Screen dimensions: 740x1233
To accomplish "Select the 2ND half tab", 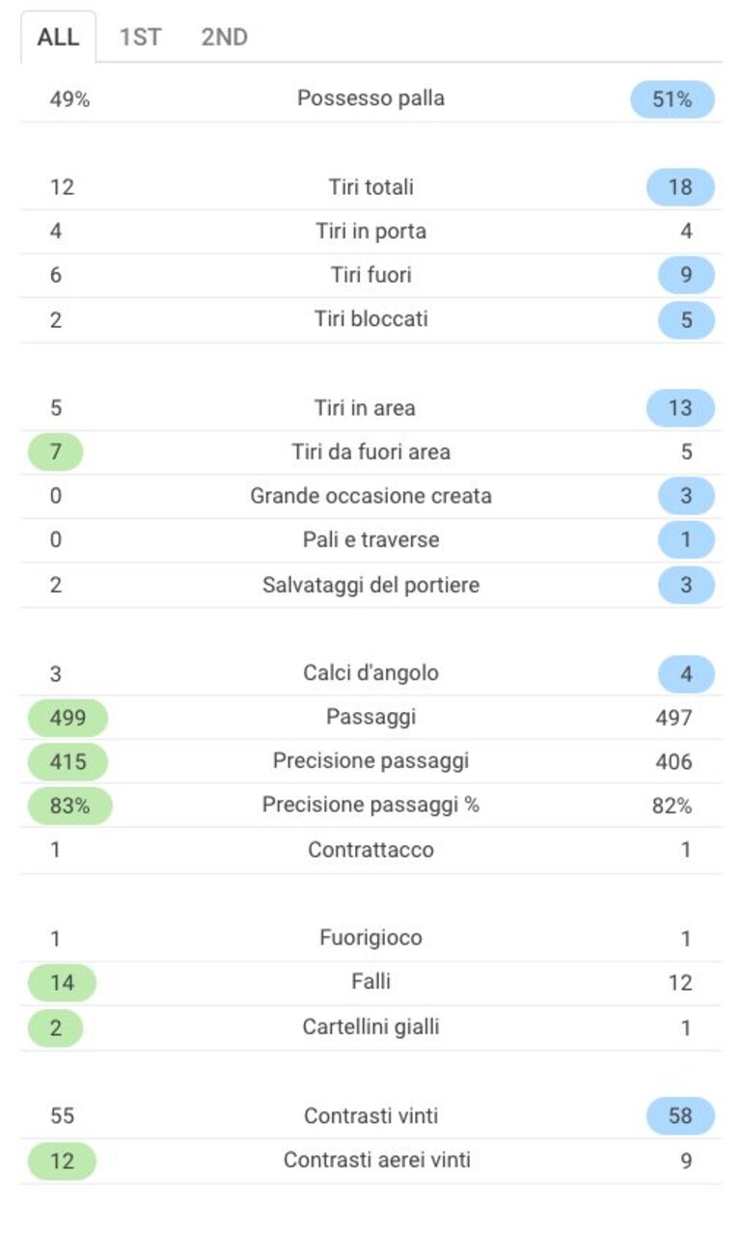I will tap(224, 38).
